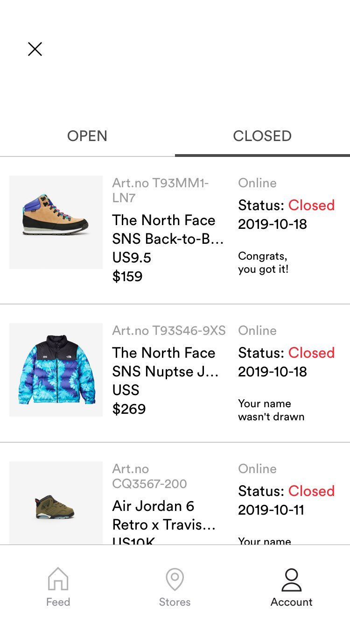Tap the first Your name wasn't drawn message

click(271, 410)
